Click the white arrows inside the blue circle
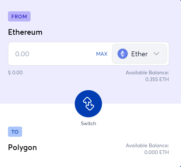Screen dimensions: 181x167 pyautogui.click(x=88, y=104)
